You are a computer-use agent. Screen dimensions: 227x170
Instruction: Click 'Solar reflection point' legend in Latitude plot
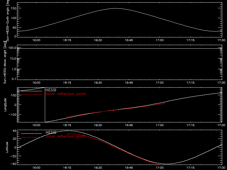click(66, 136)
